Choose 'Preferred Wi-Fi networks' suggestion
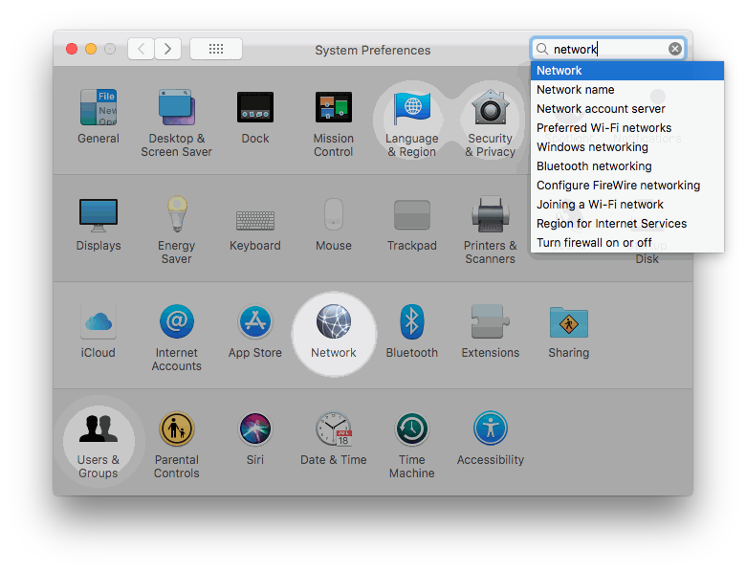 603,128
